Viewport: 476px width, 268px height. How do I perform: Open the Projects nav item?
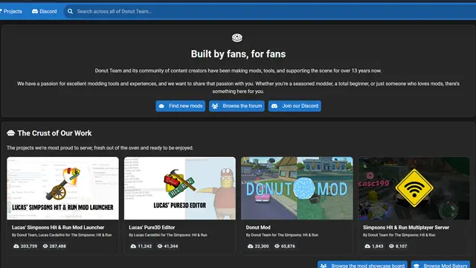[x=11, y=12]
